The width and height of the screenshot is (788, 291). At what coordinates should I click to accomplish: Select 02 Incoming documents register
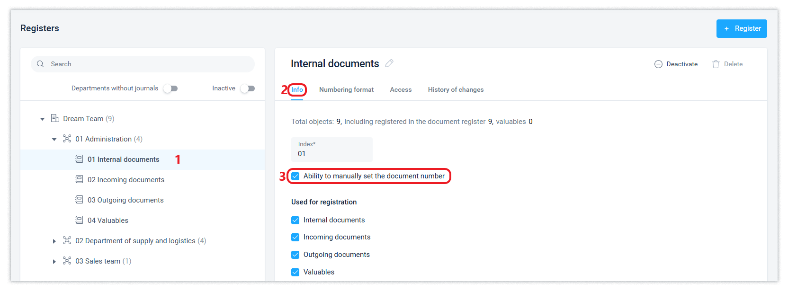point(126,180)
